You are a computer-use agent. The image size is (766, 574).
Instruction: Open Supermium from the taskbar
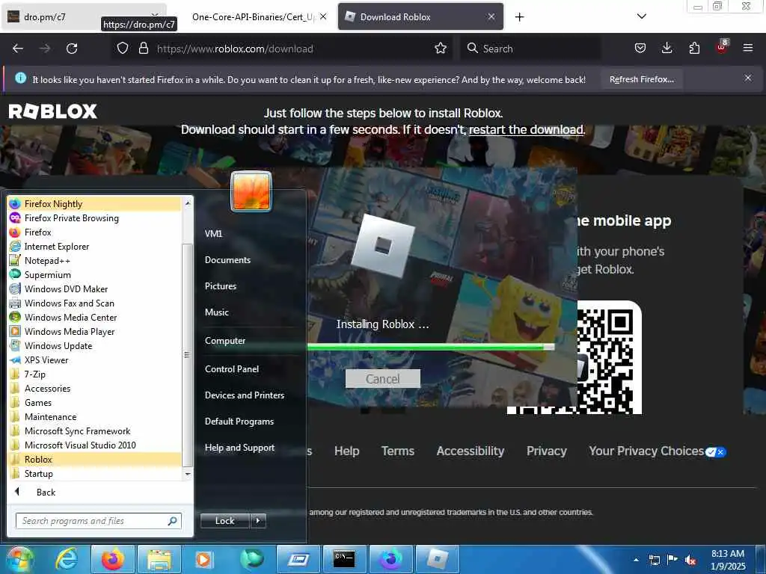click(251, 559)
